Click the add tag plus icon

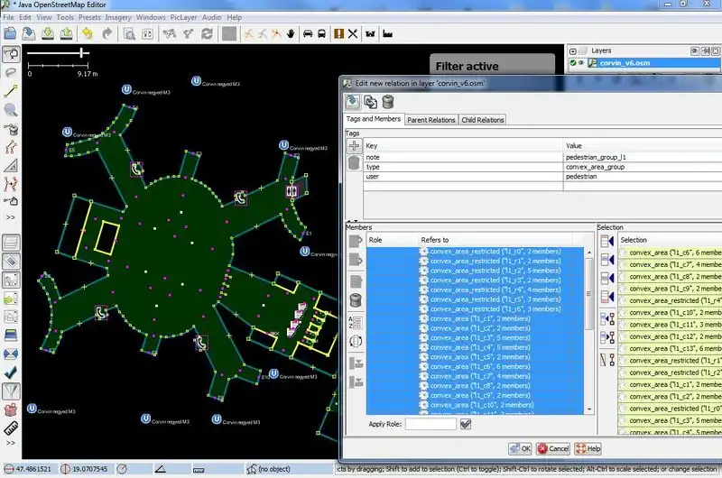[354, 145]
